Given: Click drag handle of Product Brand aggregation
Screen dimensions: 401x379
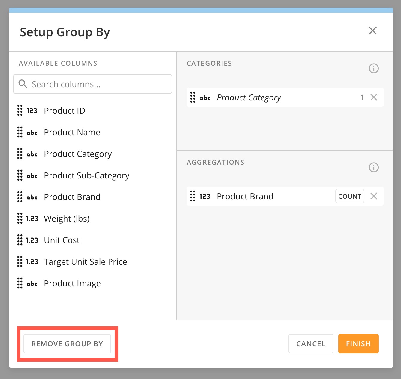Looking at the screenshot, I should coord(193,196).
